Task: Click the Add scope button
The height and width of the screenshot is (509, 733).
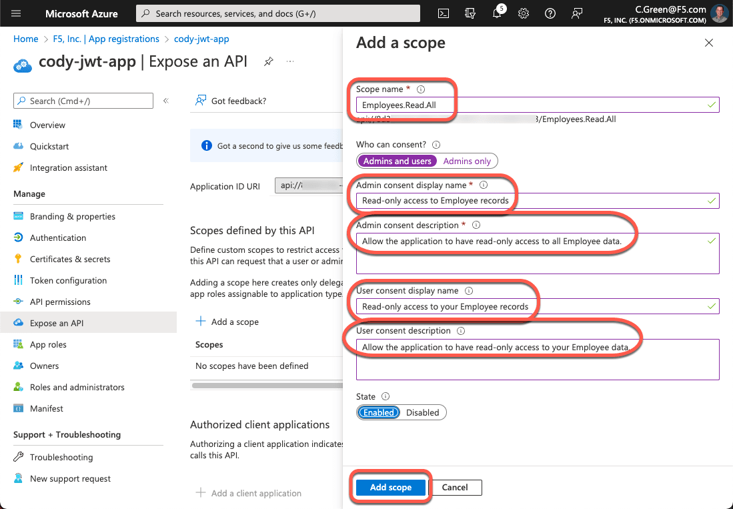Action: click(390, 487)
